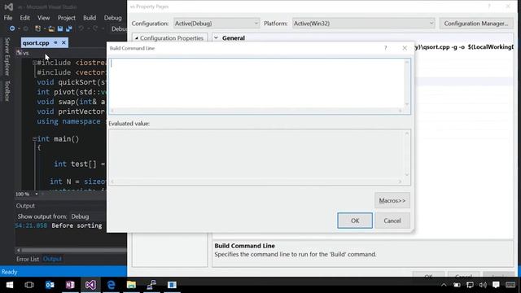The height and width of the screenshot is (293, 521).
Task: Click the Output pane horizontal scrollbar
Action: [x=72, y=250]
